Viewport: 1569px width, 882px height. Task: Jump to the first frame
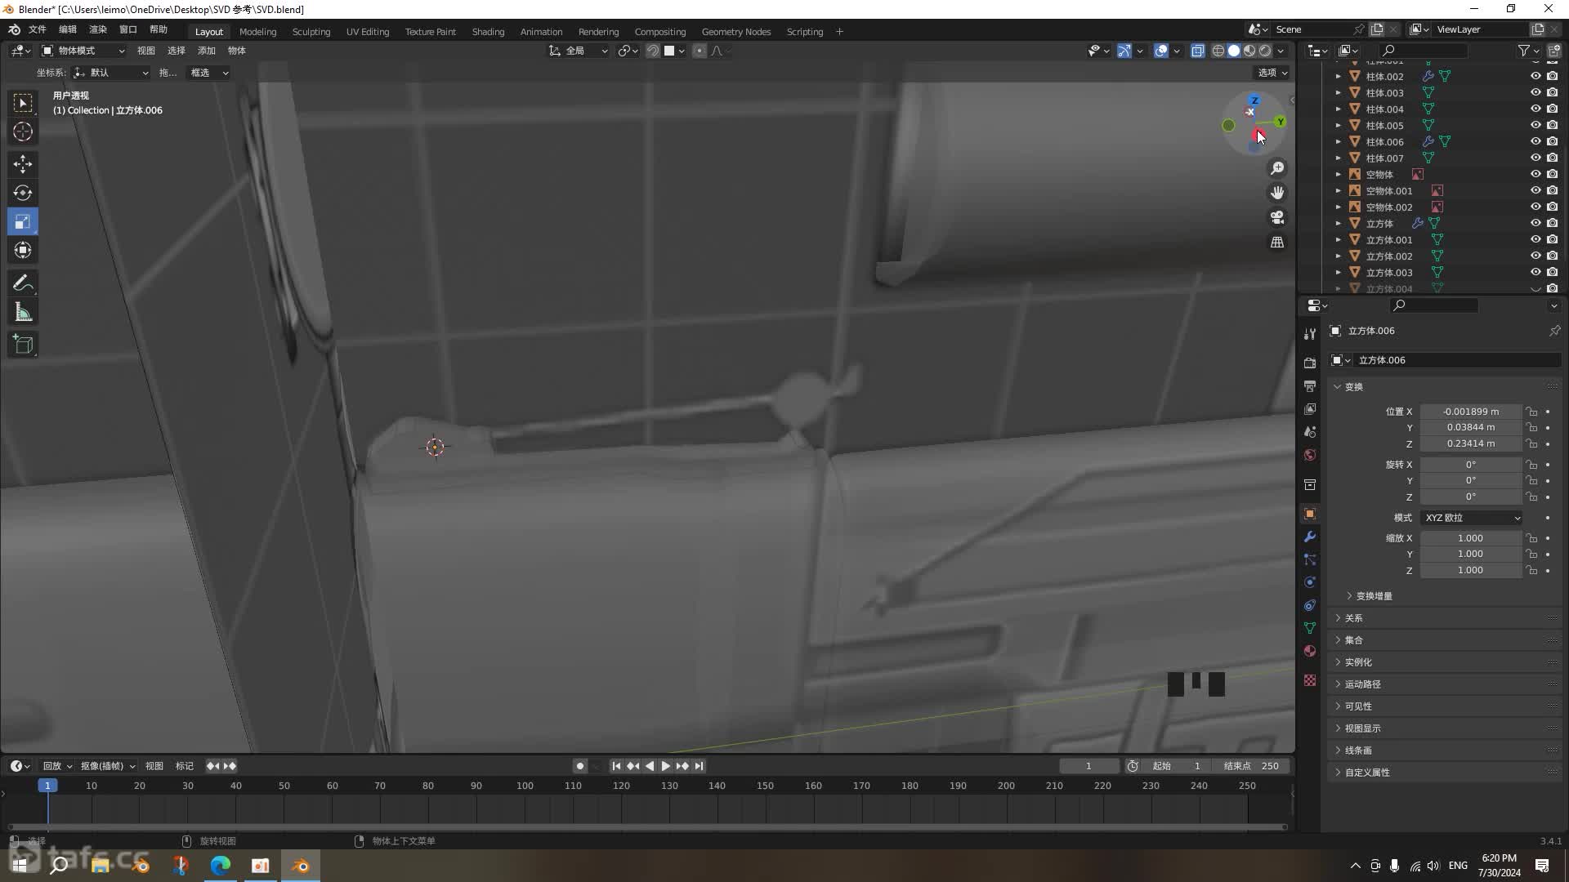616,766
